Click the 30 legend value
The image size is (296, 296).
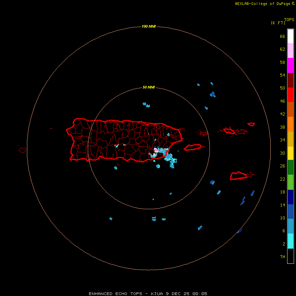coord(283,153)
